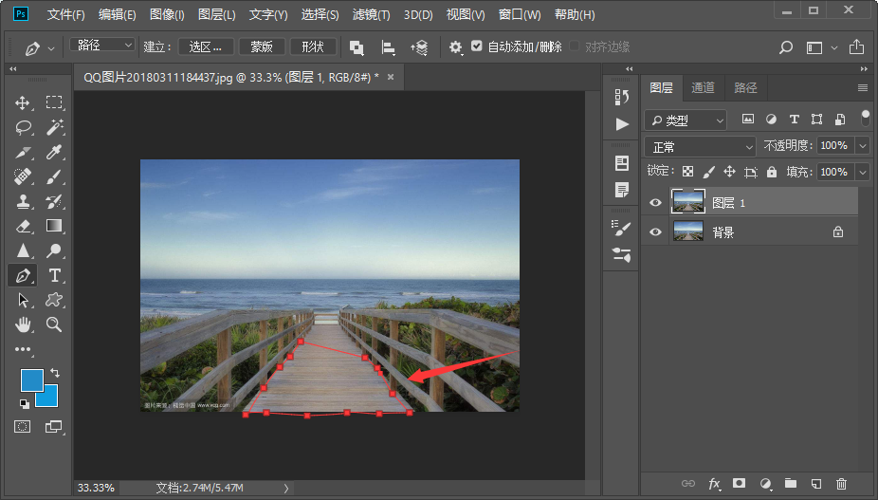
Task: Uncheck the 自动添加/删除 checkbox
Action: pos(476,46)
